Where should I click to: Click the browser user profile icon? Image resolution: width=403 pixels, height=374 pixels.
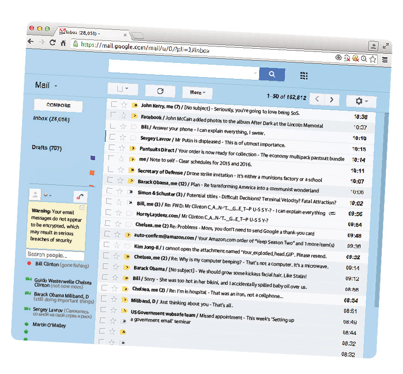pos(373,46)
